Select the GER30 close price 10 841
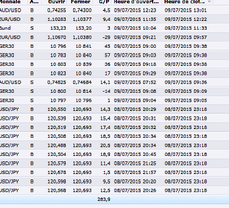The height and width of the screenshot is (208, 229). click(x=84, y=46)
